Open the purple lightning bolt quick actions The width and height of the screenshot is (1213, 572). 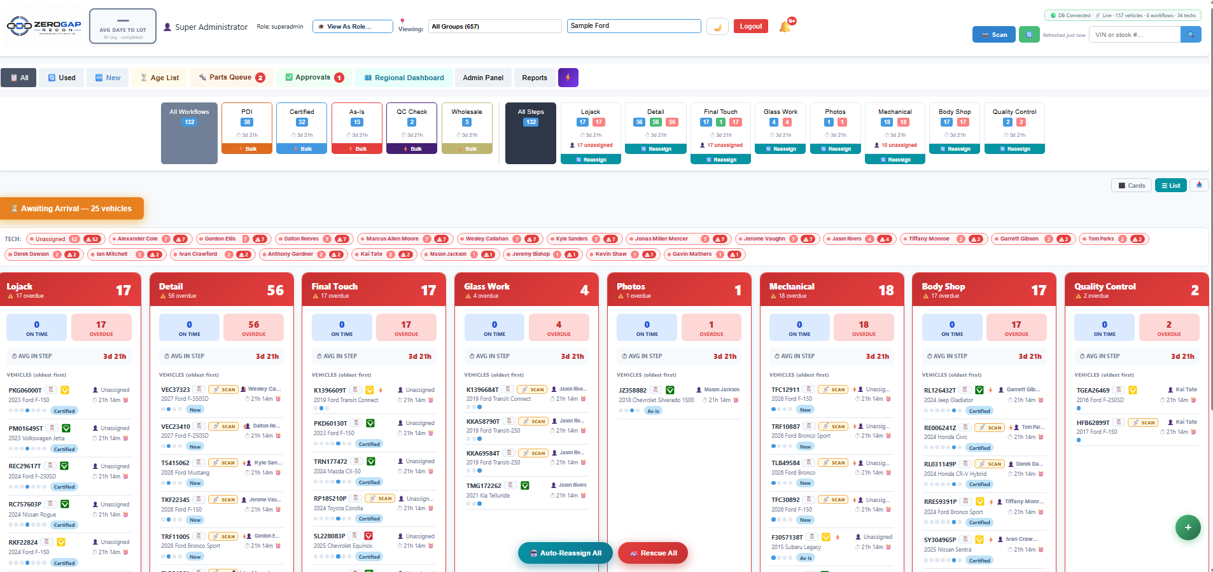coord(568,78)
